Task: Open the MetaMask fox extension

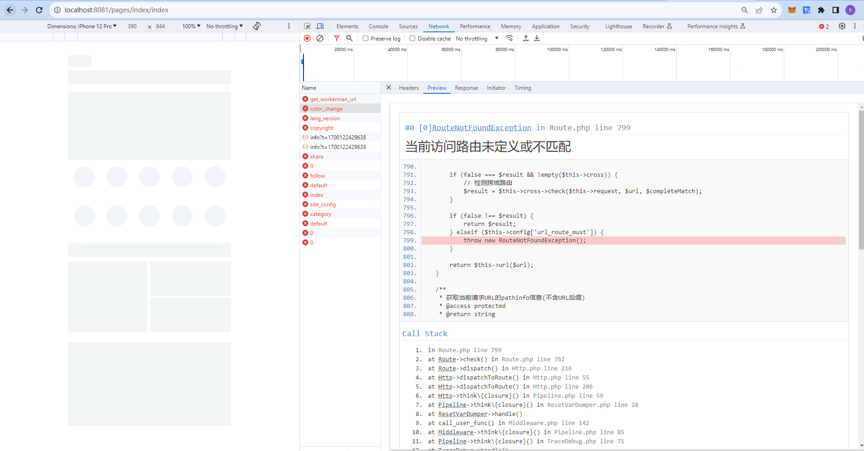Action: click(792, 10)
